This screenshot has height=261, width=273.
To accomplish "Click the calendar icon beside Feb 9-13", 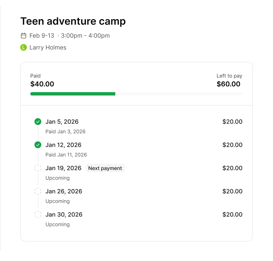I will click(x=23, y=36).
